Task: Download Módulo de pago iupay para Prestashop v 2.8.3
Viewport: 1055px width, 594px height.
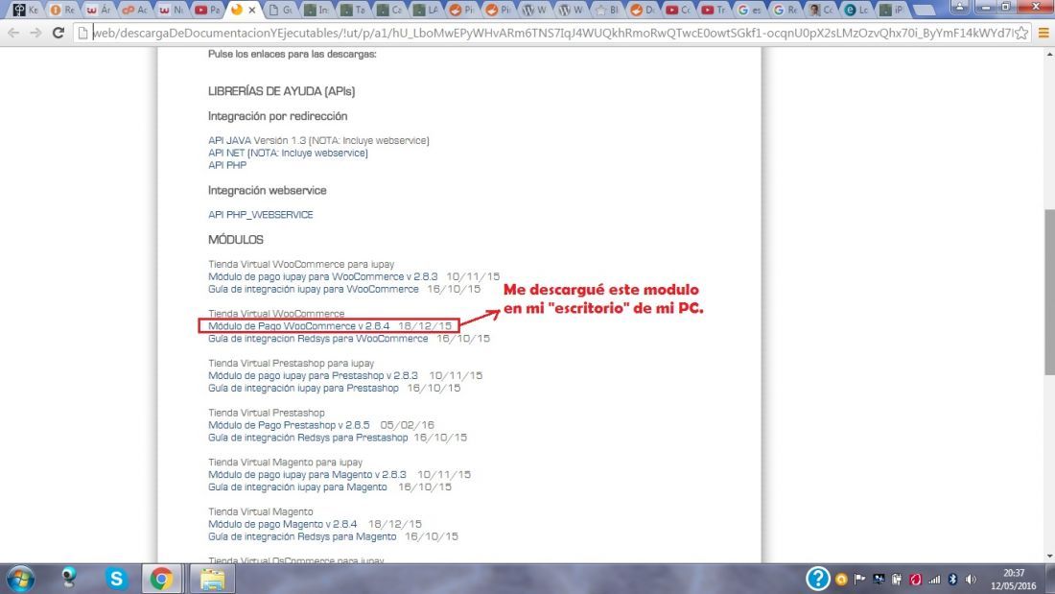Action: (x=313, y=376)
